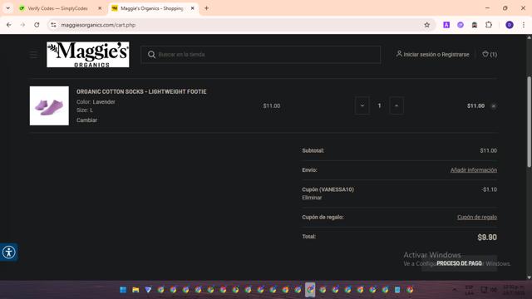Click the 'Registrarse' link
532x299 pixels.
456,55
